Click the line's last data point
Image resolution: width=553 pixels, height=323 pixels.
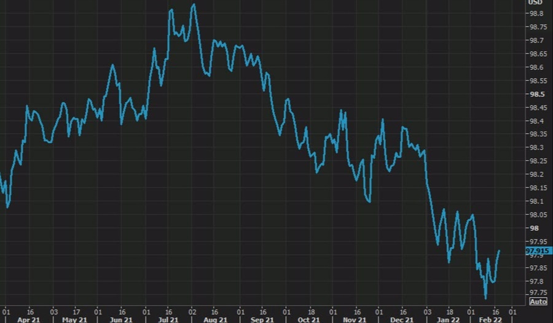[x=499, y=251]
